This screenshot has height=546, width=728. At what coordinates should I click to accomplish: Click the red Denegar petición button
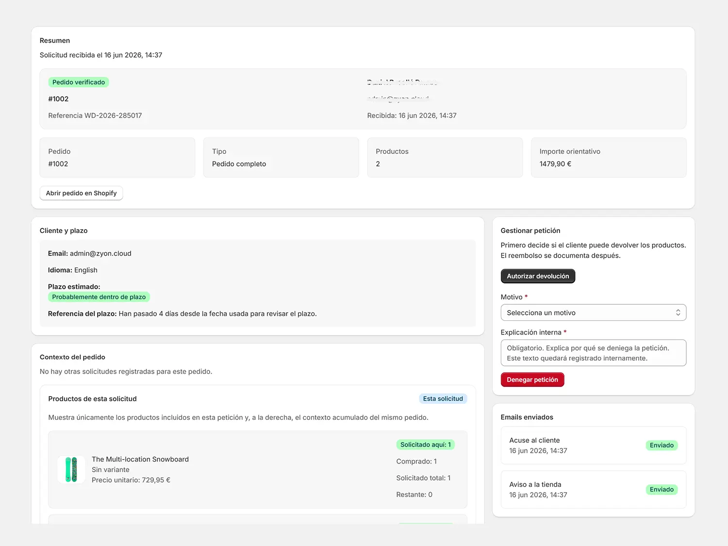(532, 380)
